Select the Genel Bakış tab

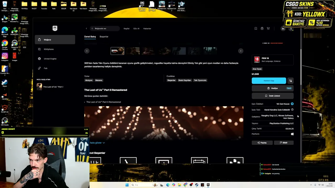90,37
